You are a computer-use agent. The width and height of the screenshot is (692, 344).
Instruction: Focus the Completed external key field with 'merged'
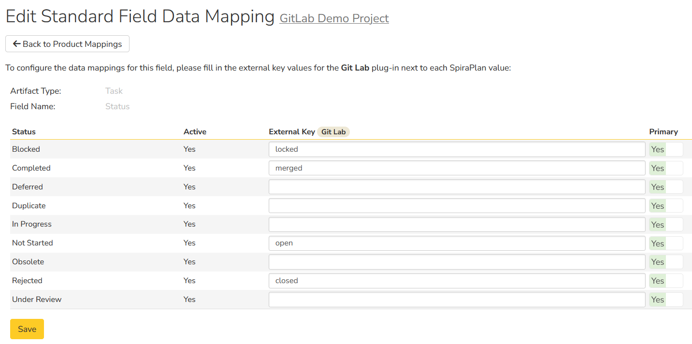click(457, 168)
